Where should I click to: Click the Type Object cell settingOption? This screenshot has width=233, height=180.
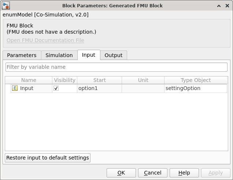coord(195,88)
